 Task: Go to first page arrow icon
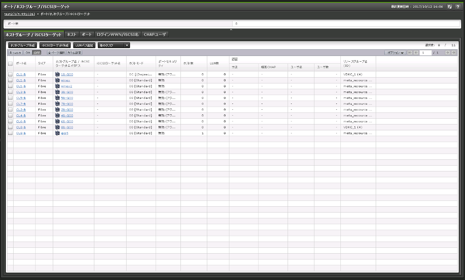(x=410, y=52)
